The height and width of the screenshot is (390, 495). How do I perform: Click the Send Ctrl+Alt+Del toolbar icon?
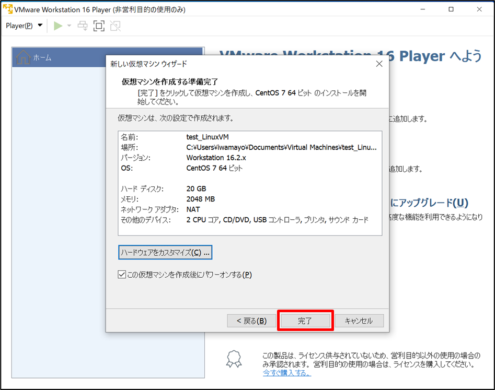tap(83, 26)
